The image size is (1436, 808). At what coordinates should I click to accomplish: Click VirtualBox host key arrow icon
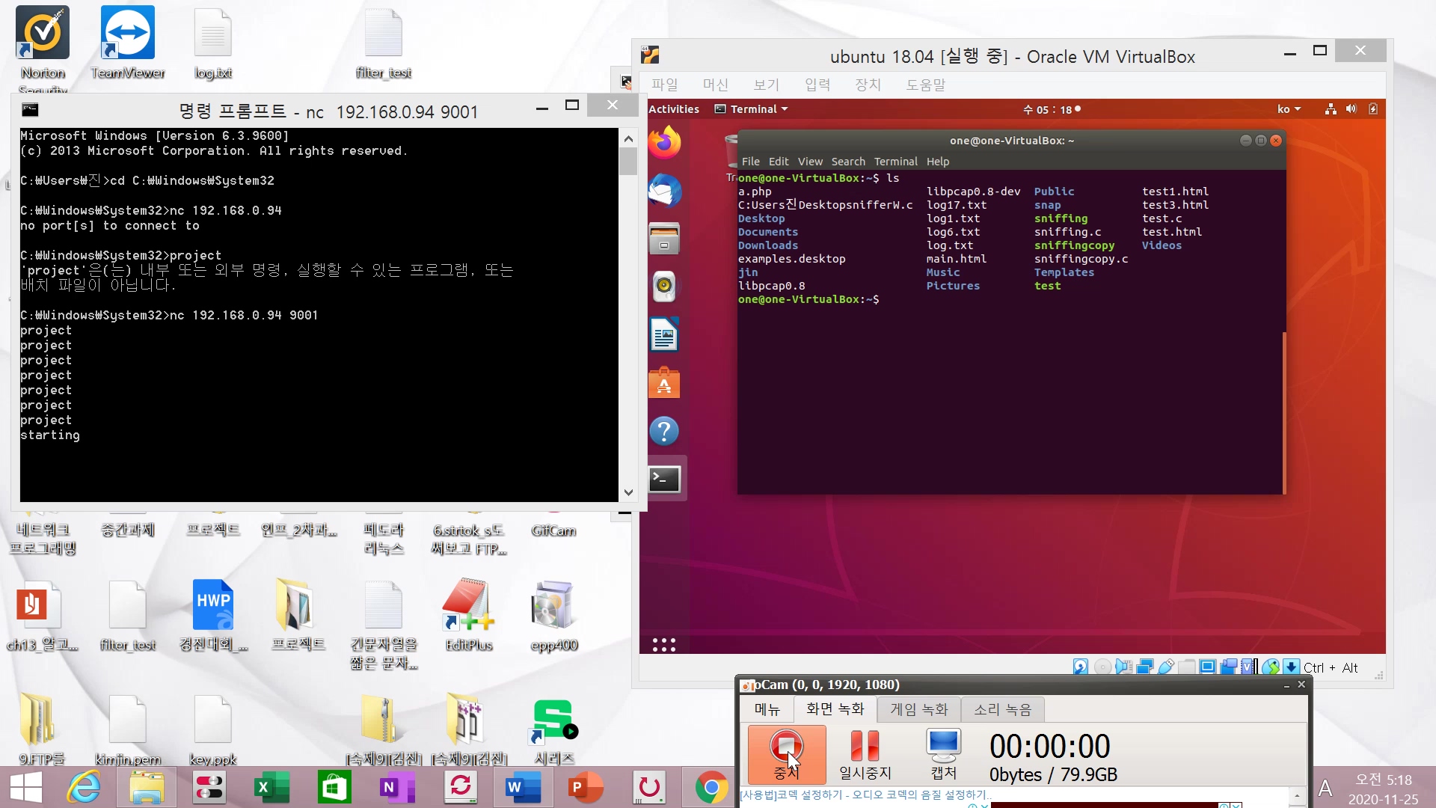(1292, 667)
